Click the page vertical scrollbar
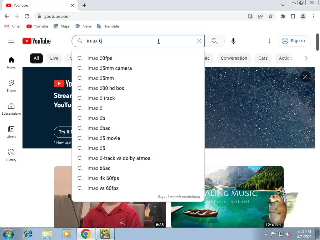Screen dimensions: 320x240 (317, 42)
